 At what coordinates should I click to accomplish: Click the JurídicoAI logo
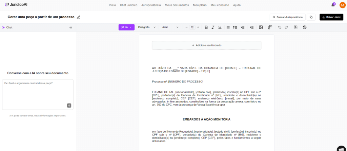click(16, 4)
